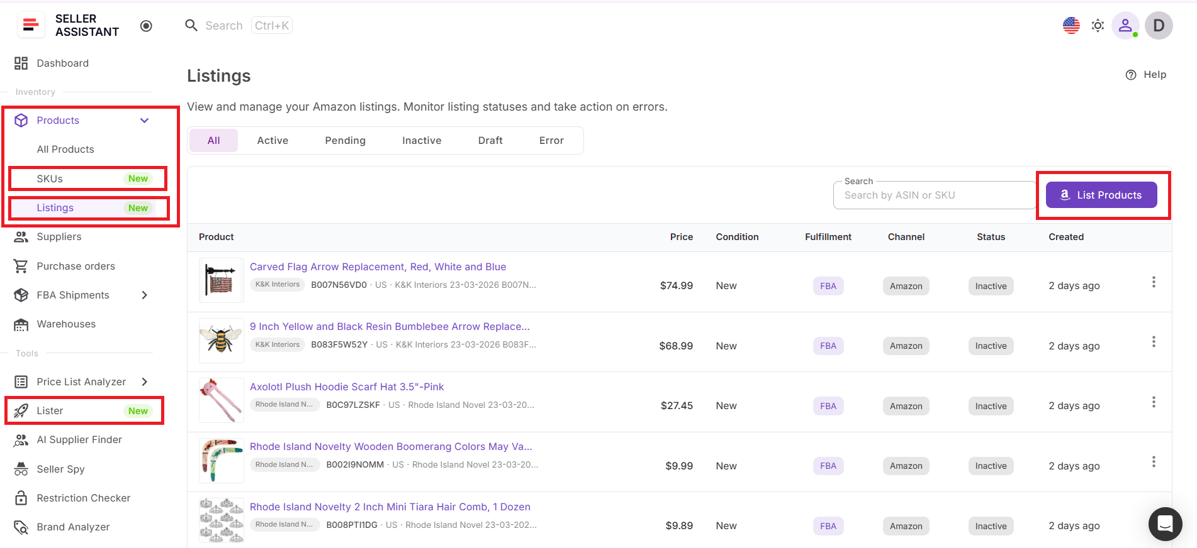
Task: Open the purple user account icon
Action: pyautogui.click(x=1125, y=26)
